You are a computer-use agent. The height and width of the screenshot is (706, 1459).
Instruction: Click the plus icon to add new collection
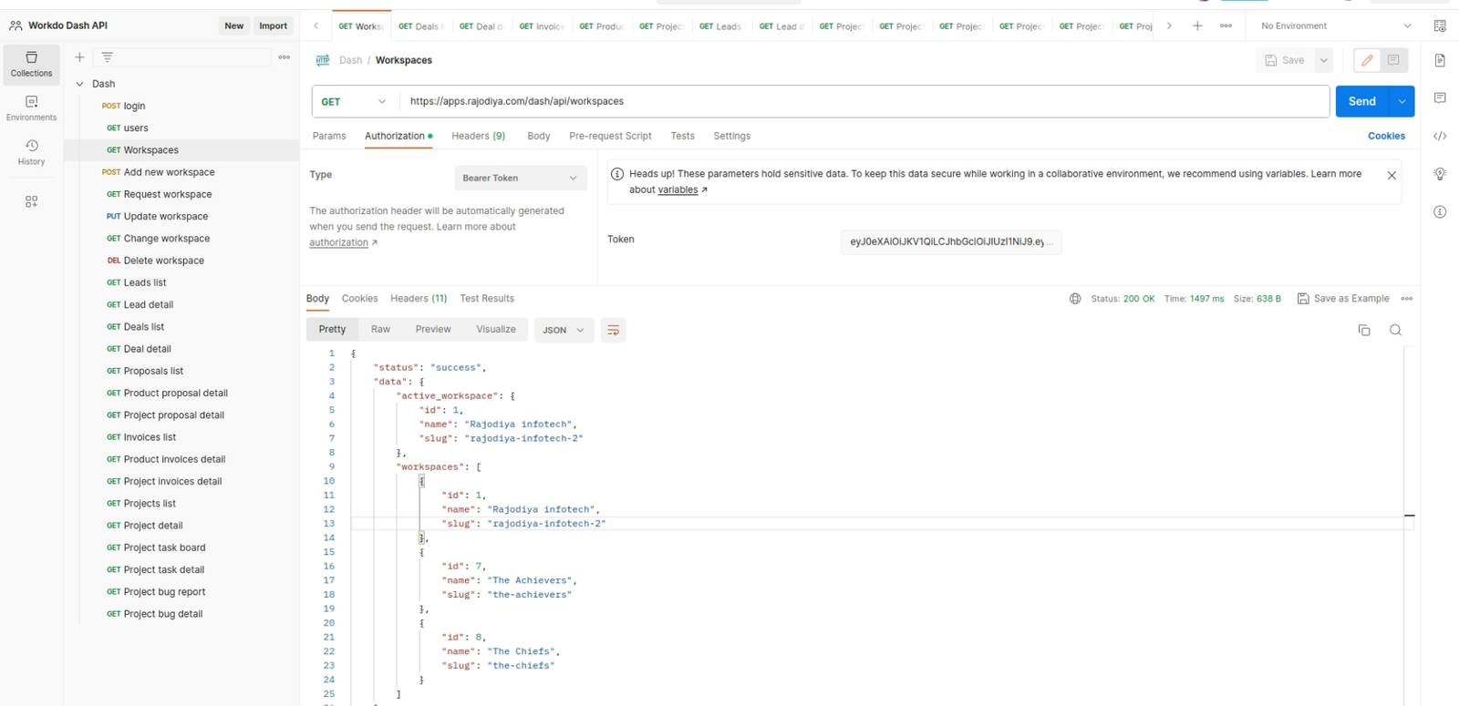tap(79, 57)
